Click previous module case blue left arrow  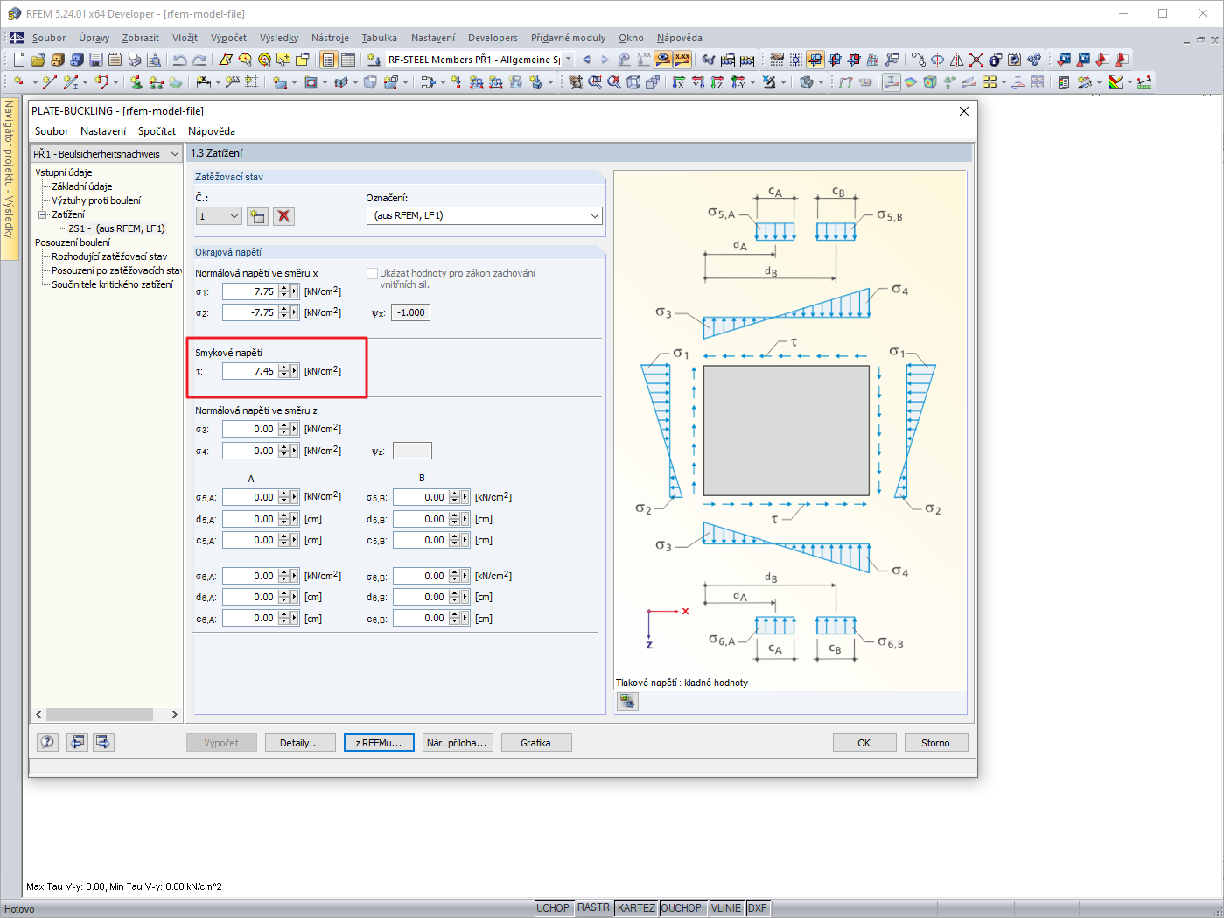pyautogui.click(x=586, y=60)
